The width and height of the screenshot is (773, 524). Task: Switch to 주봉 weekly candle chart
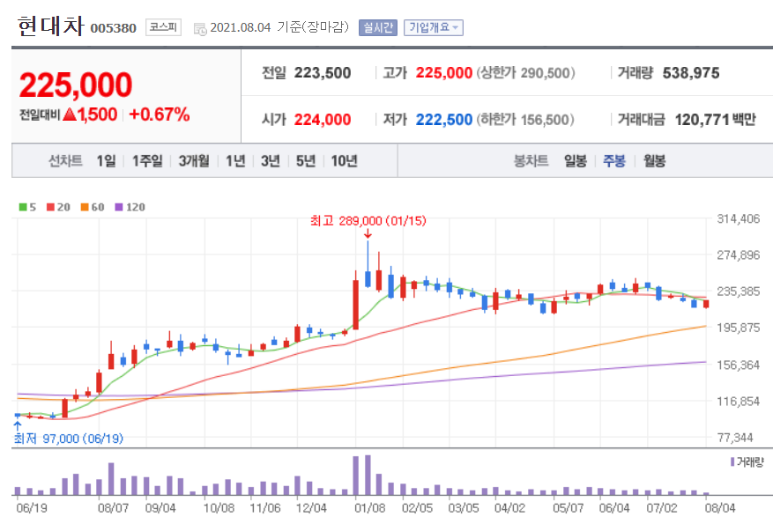(614, 160)
